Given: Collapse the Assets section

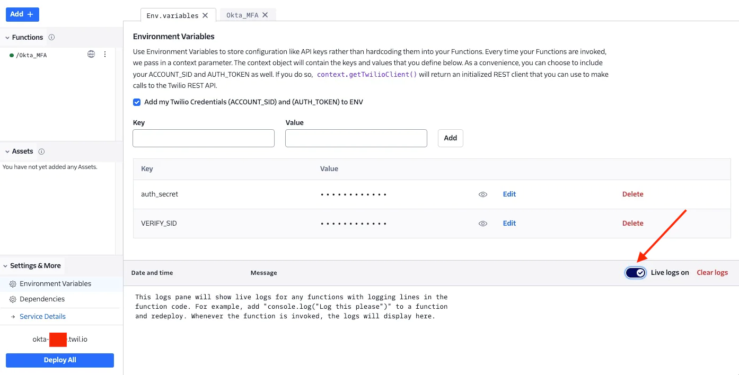Looking at the screenshot, I should (x=7, y=151).
